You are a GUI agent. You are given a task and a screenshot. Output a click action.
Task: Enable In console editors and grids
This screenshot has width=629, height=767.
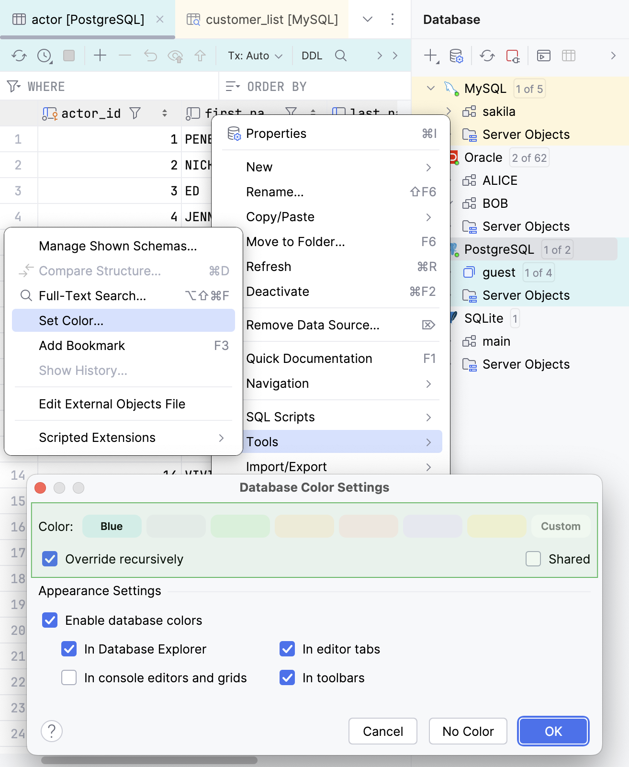click(69, 677)
